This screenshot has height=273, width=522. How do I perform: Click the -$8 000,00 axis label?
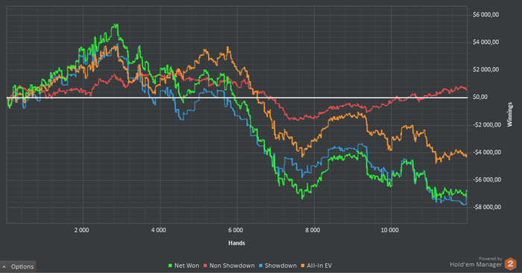point(487,207)
